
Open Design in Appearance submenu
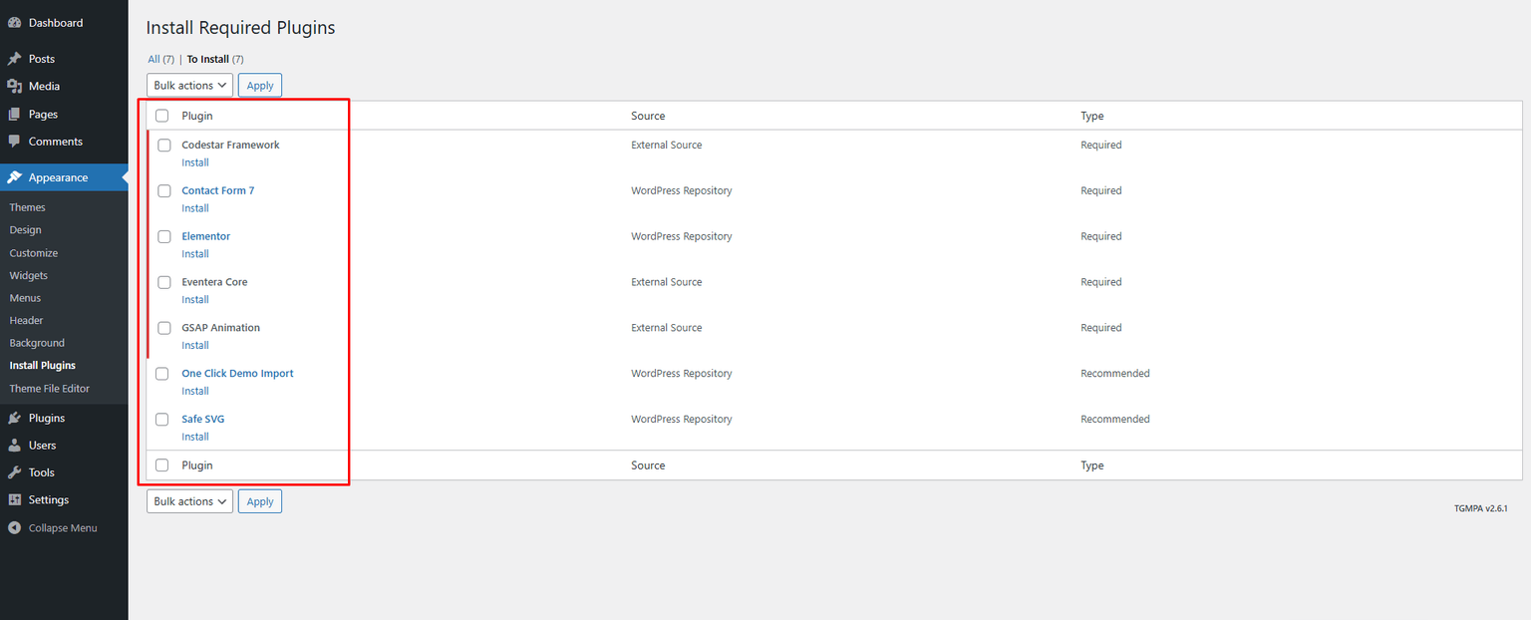[25, 230]
